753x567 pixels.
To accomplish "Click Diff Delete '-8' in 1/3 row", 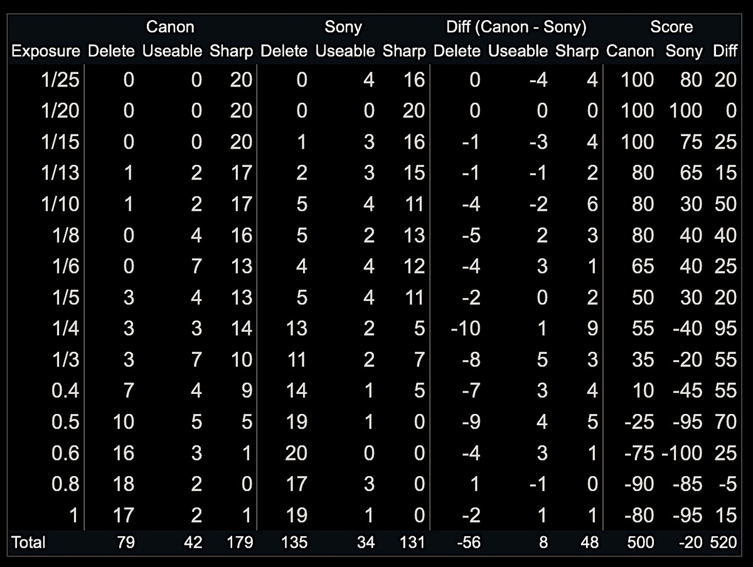I will click(x=471, y=359).
